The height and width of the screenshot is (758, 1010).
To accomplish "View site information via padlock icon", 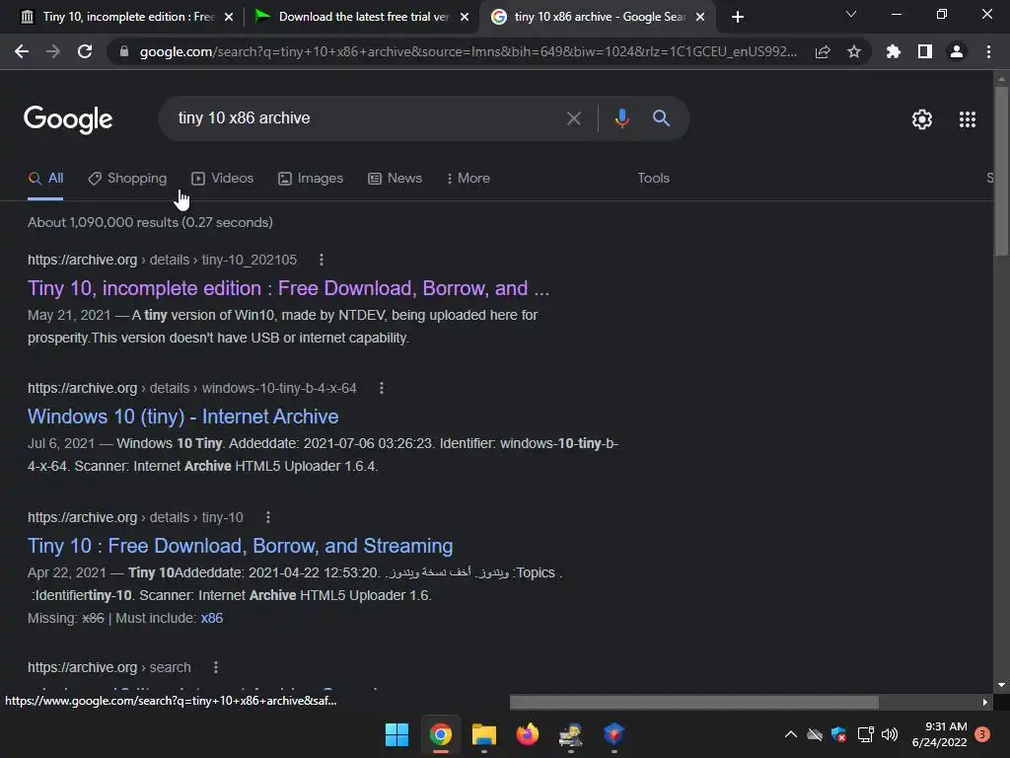I will 124,51.
